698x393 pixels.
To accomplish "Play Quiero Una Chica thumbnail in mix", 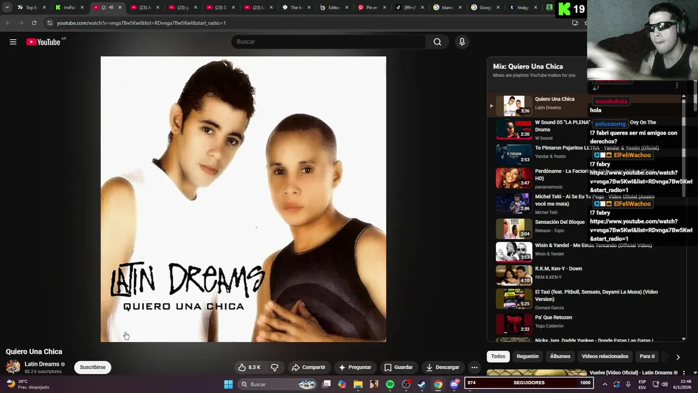I will pyautogui.click(x=514, y=105).
